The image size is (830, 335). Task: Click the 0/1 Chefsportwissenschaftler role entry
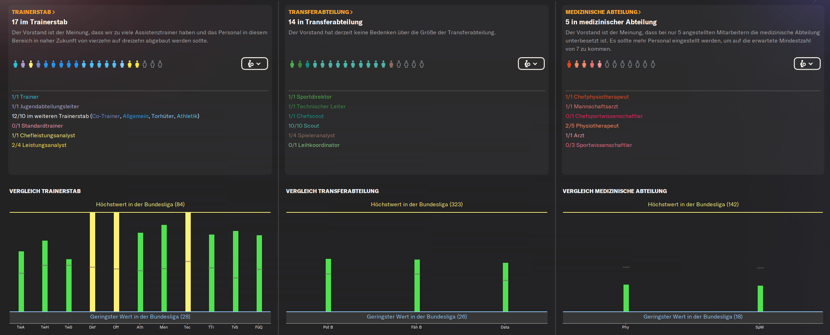click(x=604, y=116)
